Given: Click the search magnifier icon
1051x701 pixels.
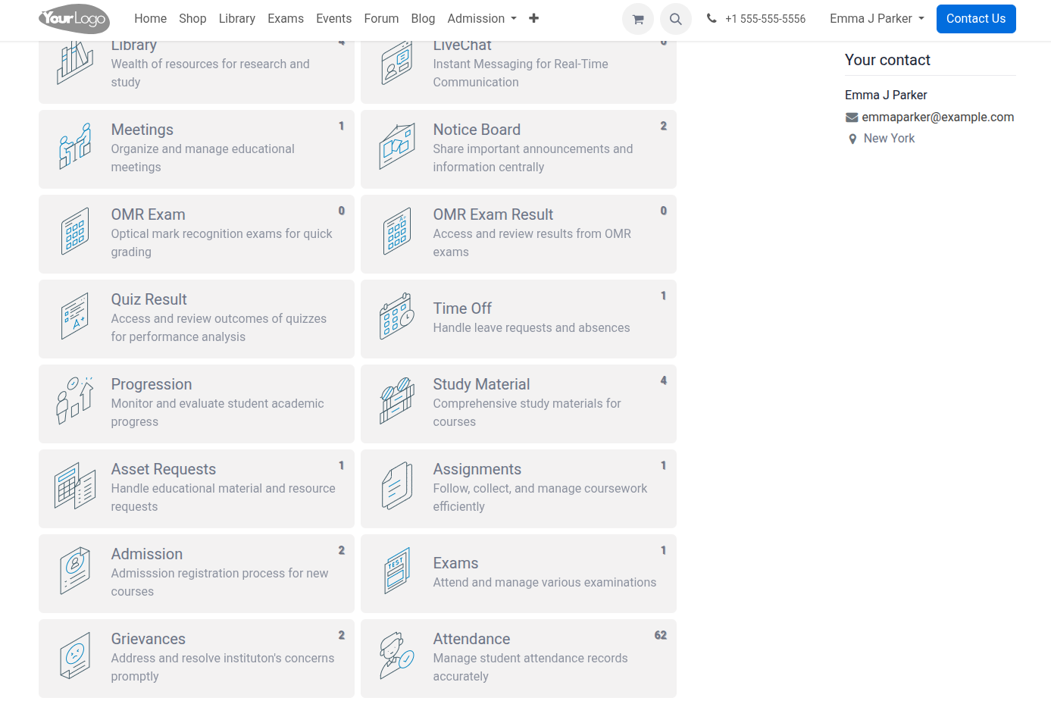Looking at the screenshot, I should 675,20.
